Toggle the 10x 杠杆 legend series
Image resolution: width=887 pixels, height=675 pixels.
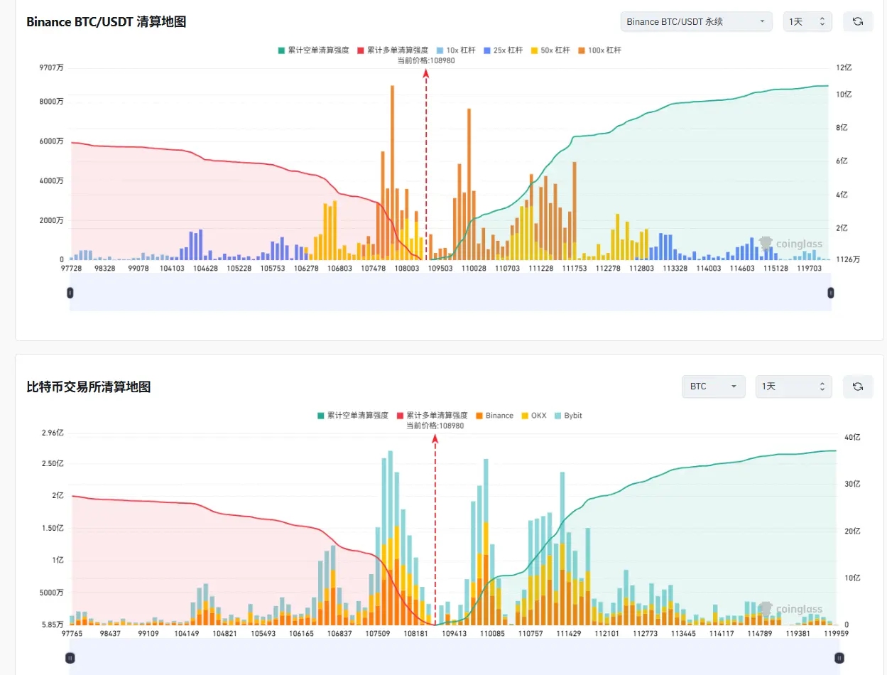(456, 50)
